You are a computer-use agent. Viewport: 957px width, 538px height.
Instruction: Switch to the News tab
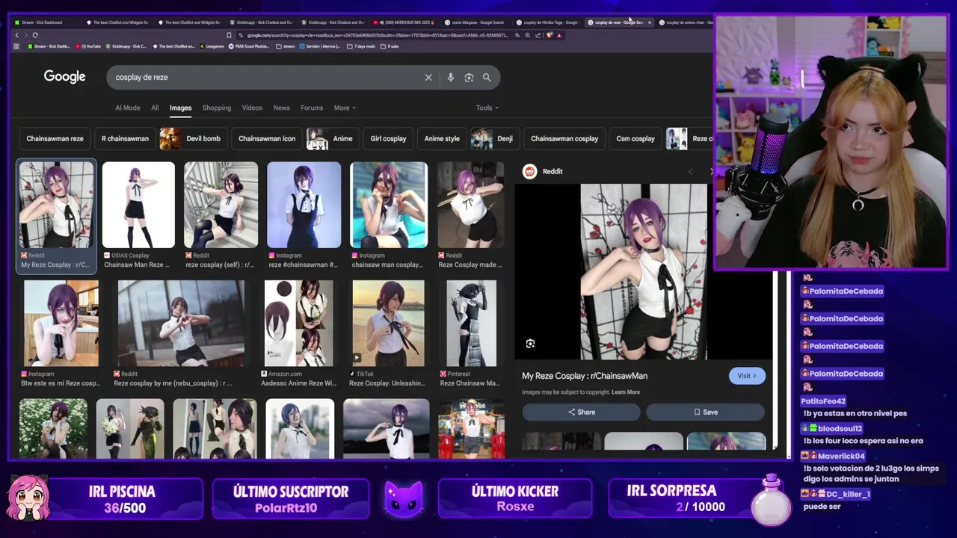[281, 108]
